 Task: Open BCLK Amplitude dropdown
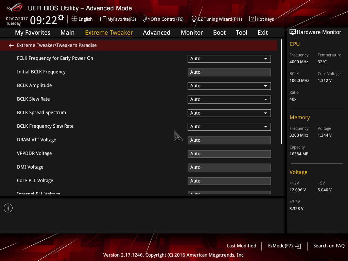tap(229, 86)
